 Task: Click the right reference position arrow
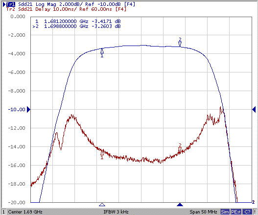[254, 109]
